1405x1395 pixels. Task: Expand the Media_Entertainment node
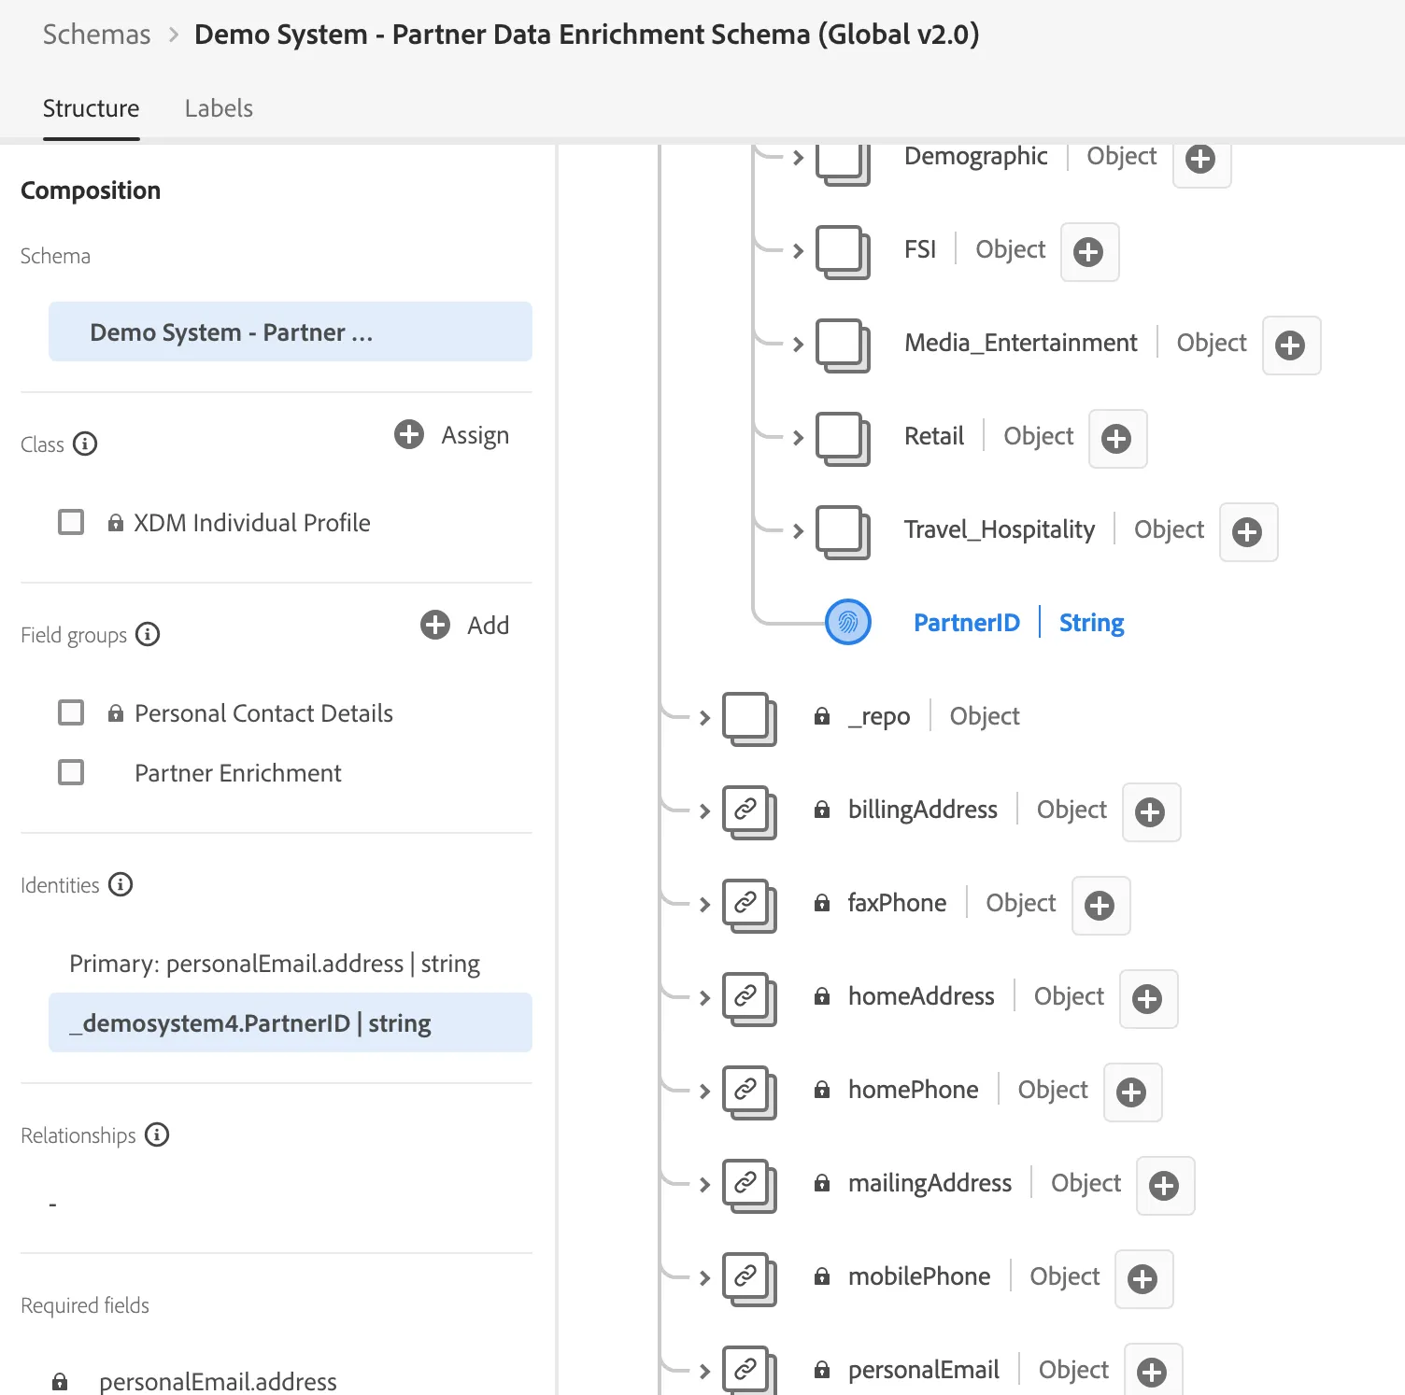point(798,345)
